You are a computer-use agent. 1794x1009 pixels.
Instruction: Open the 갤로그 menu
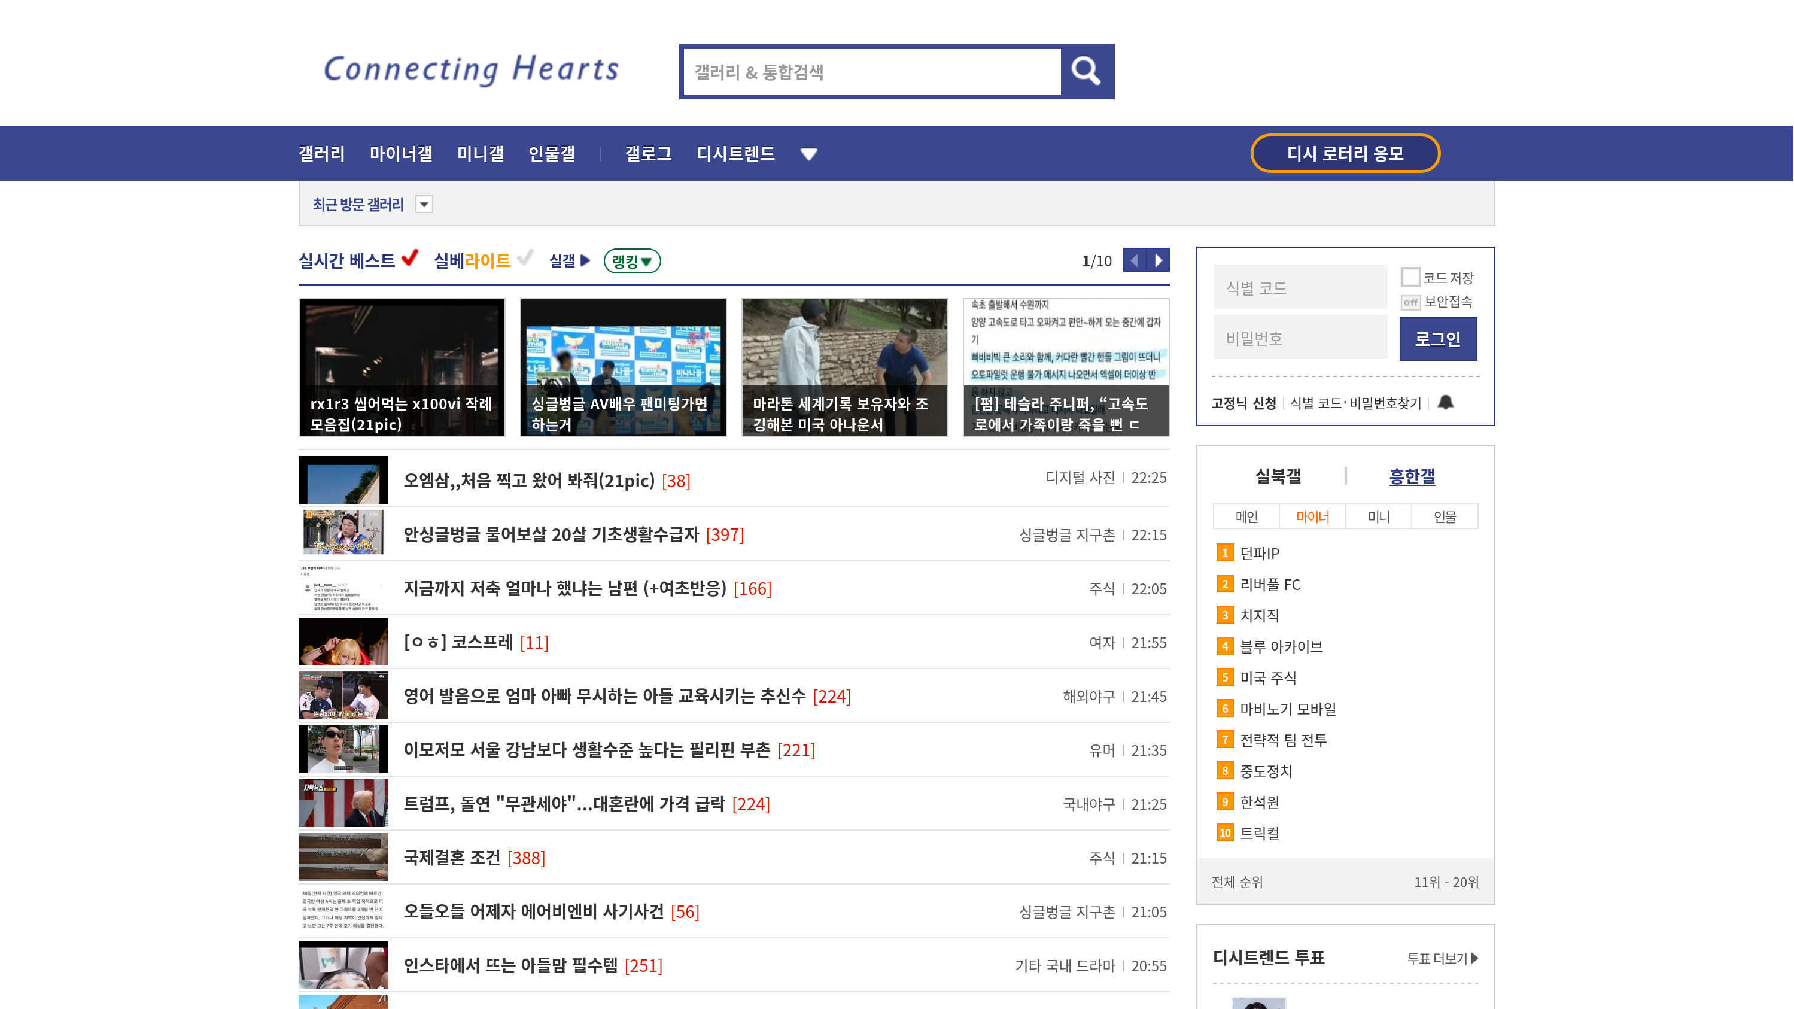click(649, 154)
